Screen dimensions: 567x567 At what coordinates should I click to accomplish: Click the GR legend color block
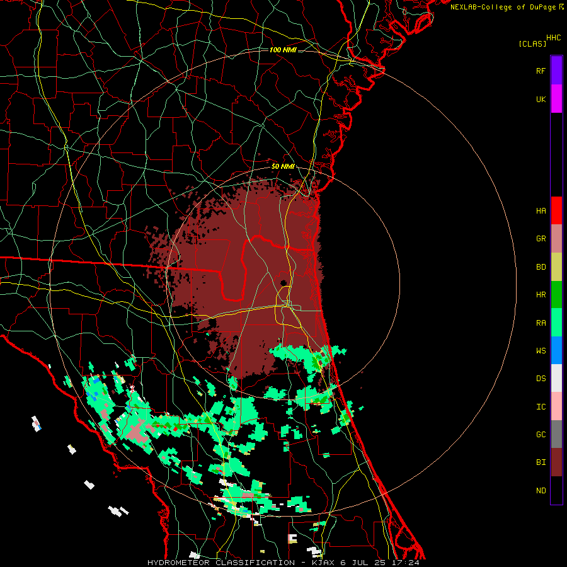556,238
